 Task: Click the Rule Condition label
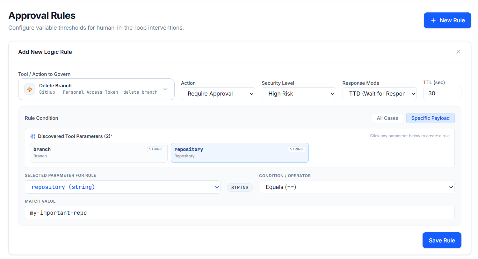(41, 118)
